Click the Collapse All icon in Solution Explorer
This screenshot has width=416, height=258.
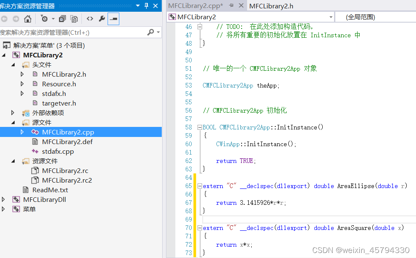[x=62, y=19]
